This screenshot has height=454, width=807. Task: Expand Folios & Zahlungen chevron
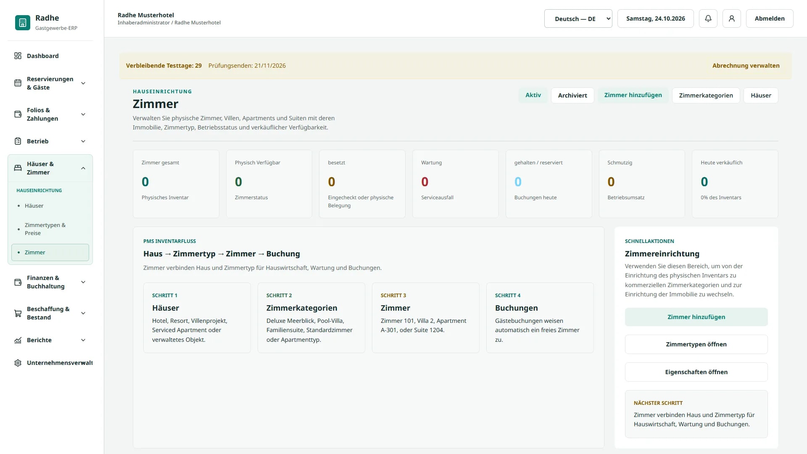pos(83,114)
